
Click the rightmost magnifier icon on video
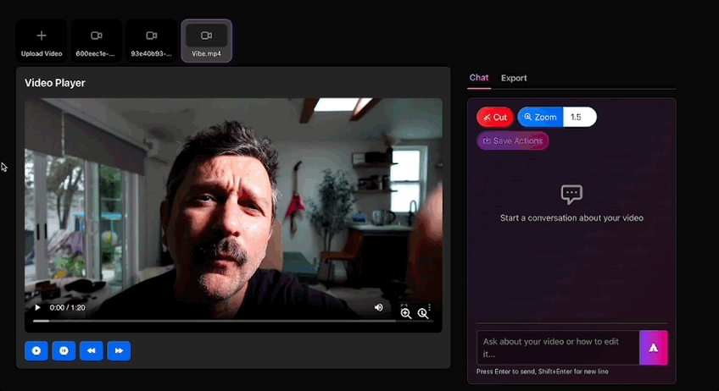pyautogui.click(x=423, y=313)
